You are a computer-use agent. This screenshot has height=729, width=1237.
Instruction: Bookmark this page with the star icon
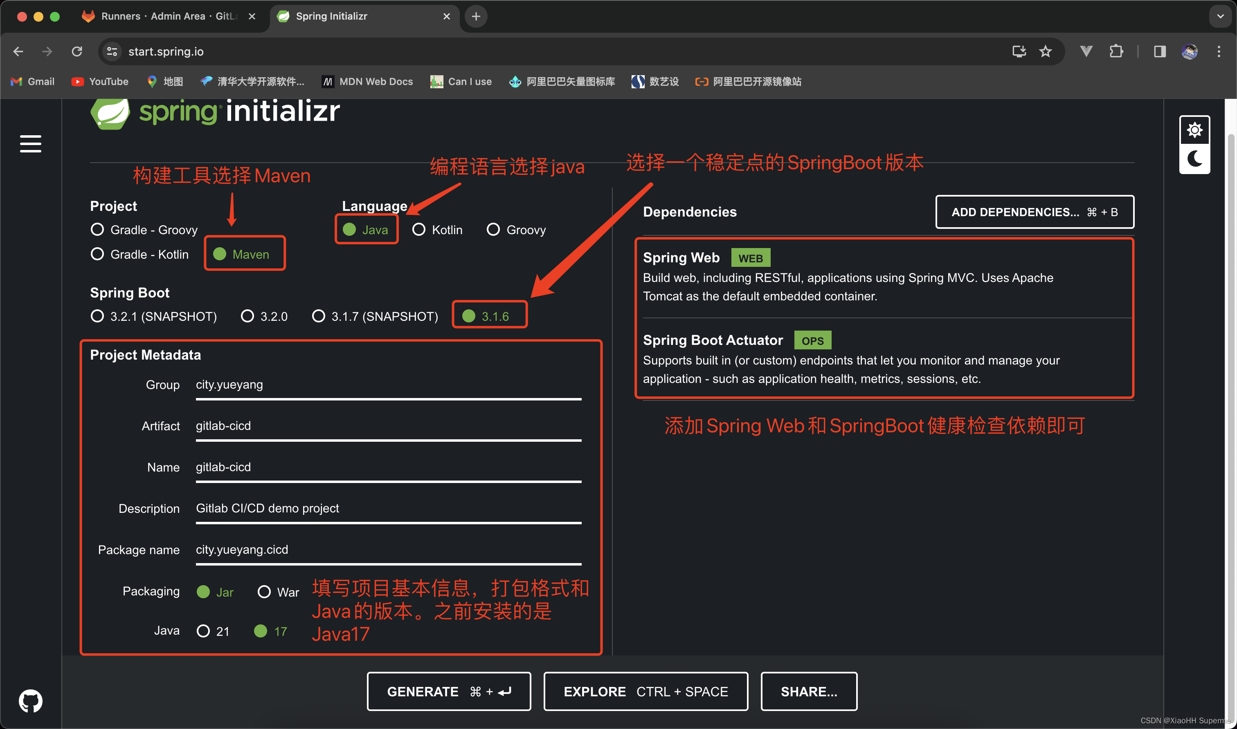coord(1045,51)
